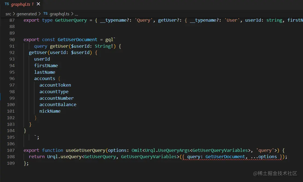This screenshot has height=182, width=303.
Task: Open the graphql.ts breadcrumb item
Action: [60, 14]
